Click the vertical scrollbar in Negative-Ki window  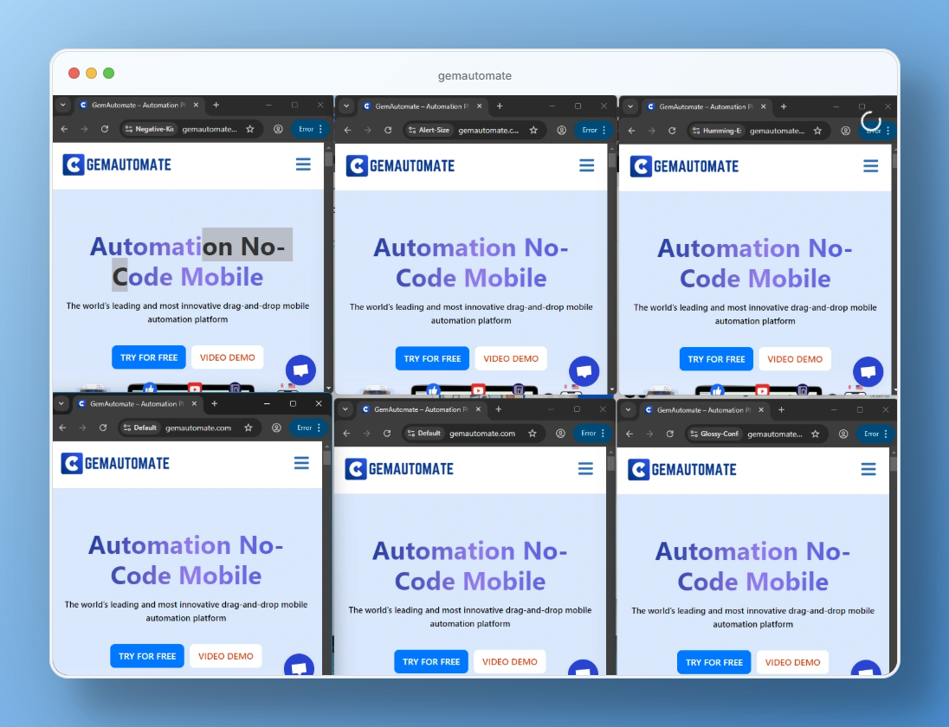tap(328, 260)
